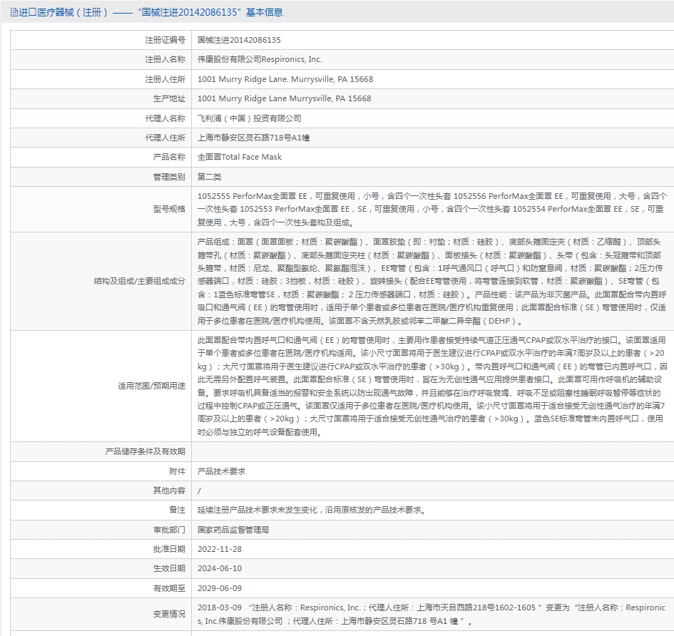This screenshot has height=636, width=674.
Task: Select intended use paragraph starting 此面罩配合带内置呼气口
Action: pos(432,386)
